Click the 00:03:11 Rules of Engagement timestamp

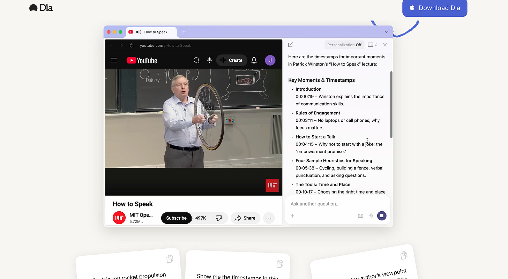305,120
